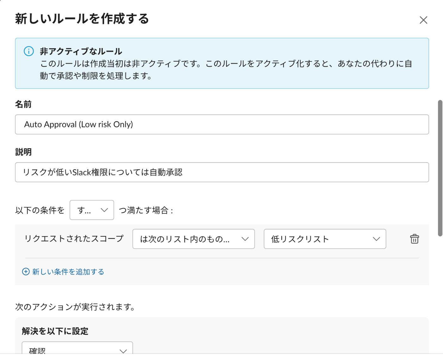Open the は次のリスト内のもの operator dropdown
443x355 pixels.
tap(194, 239)
